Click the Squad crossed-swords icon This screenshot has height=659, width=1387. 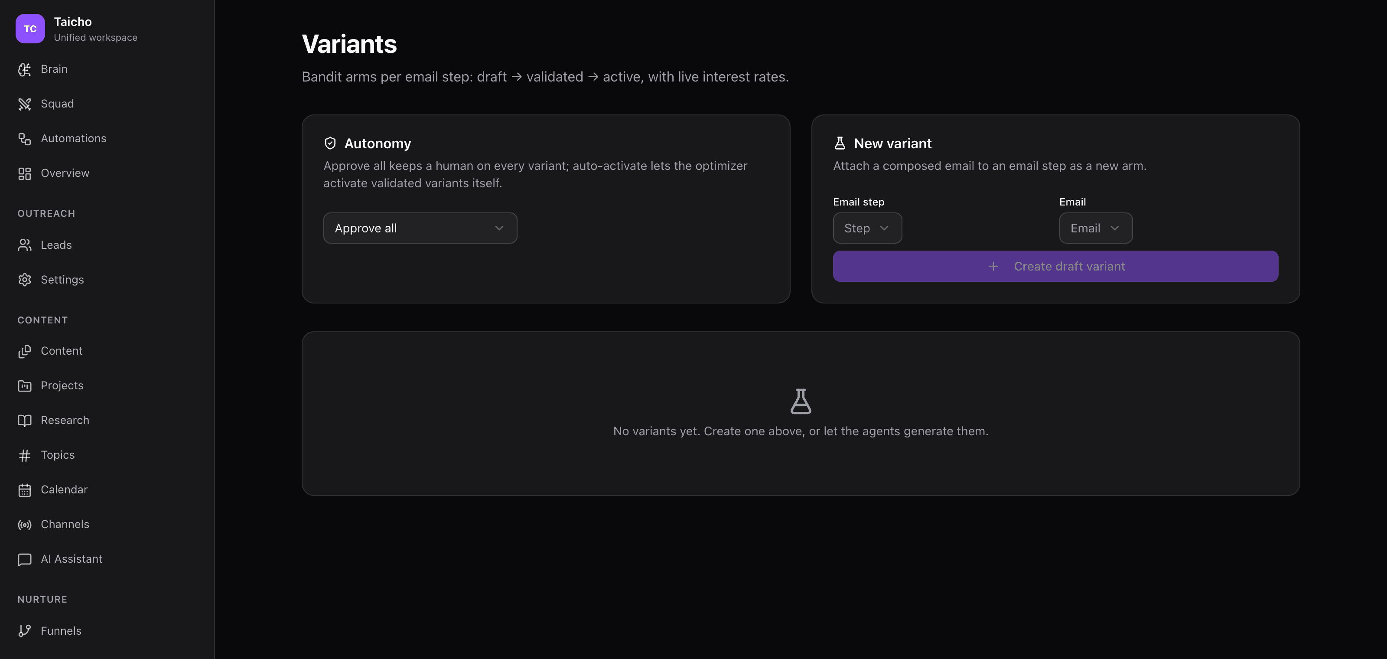pyautogui.click(x=24, y=104)
